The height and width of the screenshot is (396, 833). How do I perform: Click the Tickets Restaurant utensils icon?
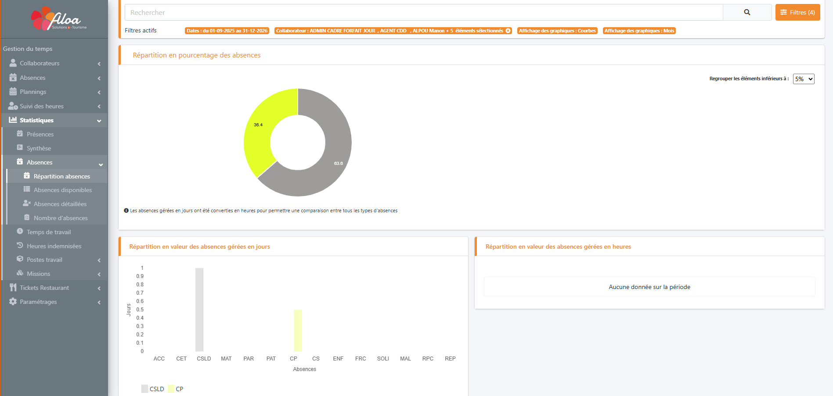point(13,288)
